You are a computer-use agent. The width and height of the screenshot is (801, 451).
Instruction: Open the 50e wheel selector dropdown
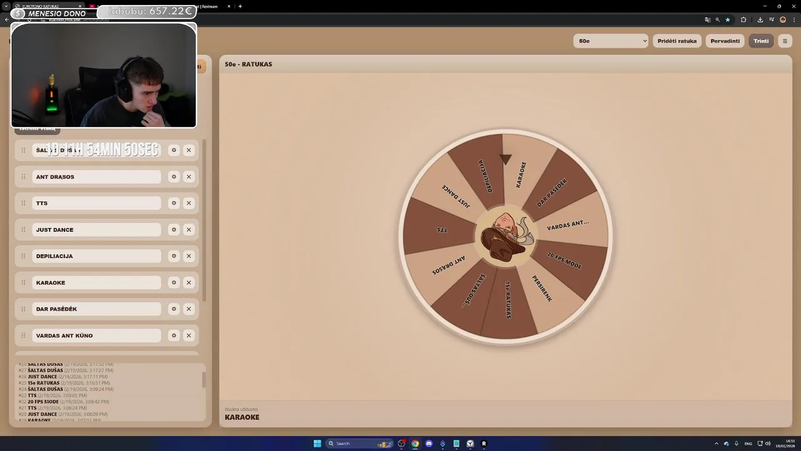coord(611,41)
